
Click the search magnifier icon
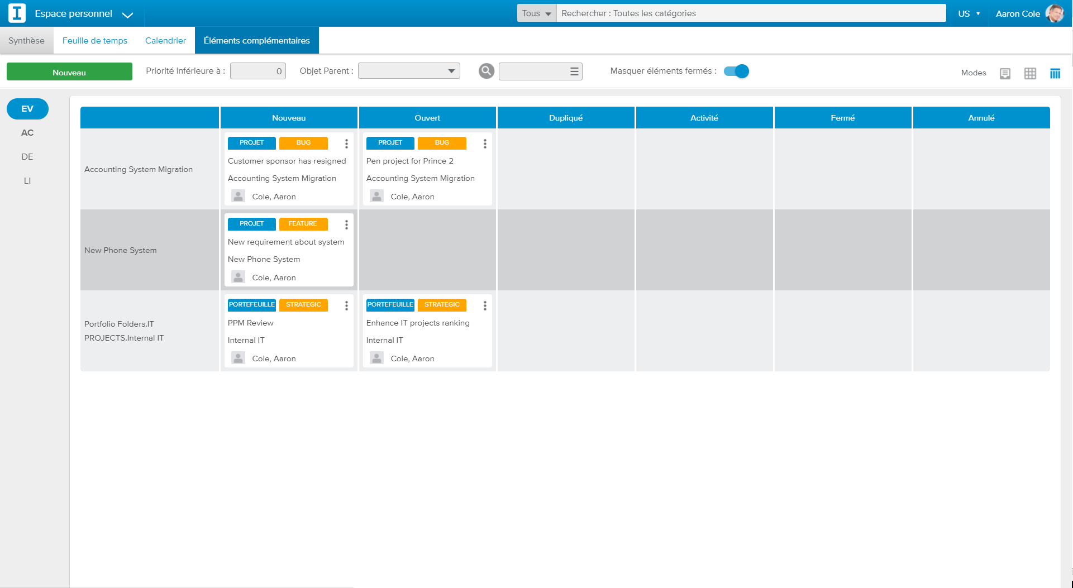pyautogui.click(x=486, y=71)
